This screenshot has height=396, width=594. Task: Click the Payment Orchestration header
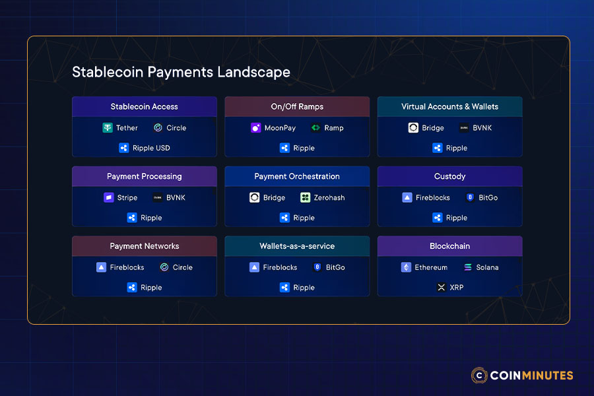297,176
